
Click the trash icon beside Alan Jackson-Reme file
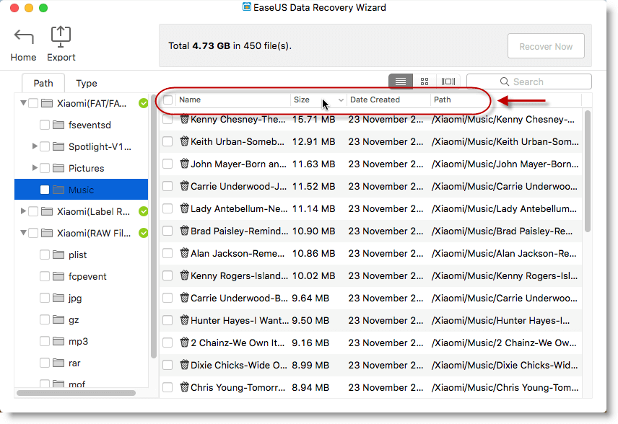[184, 253]
